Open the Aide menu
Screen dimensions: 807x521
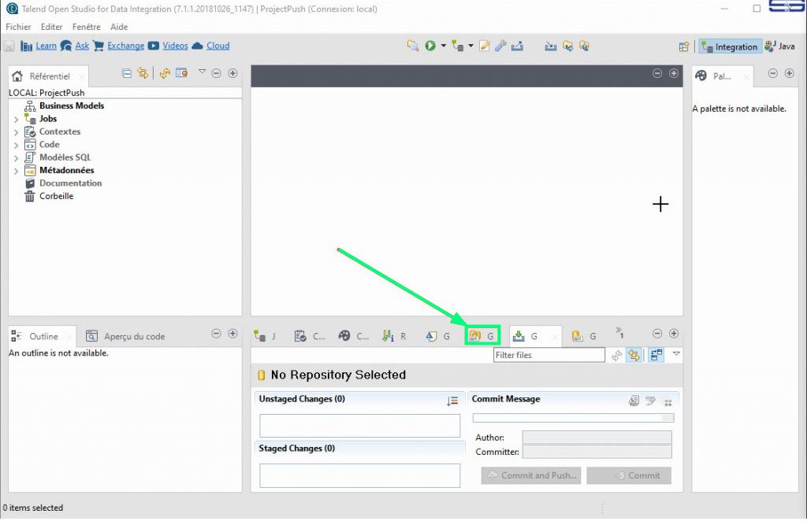(x=119, y=27)
